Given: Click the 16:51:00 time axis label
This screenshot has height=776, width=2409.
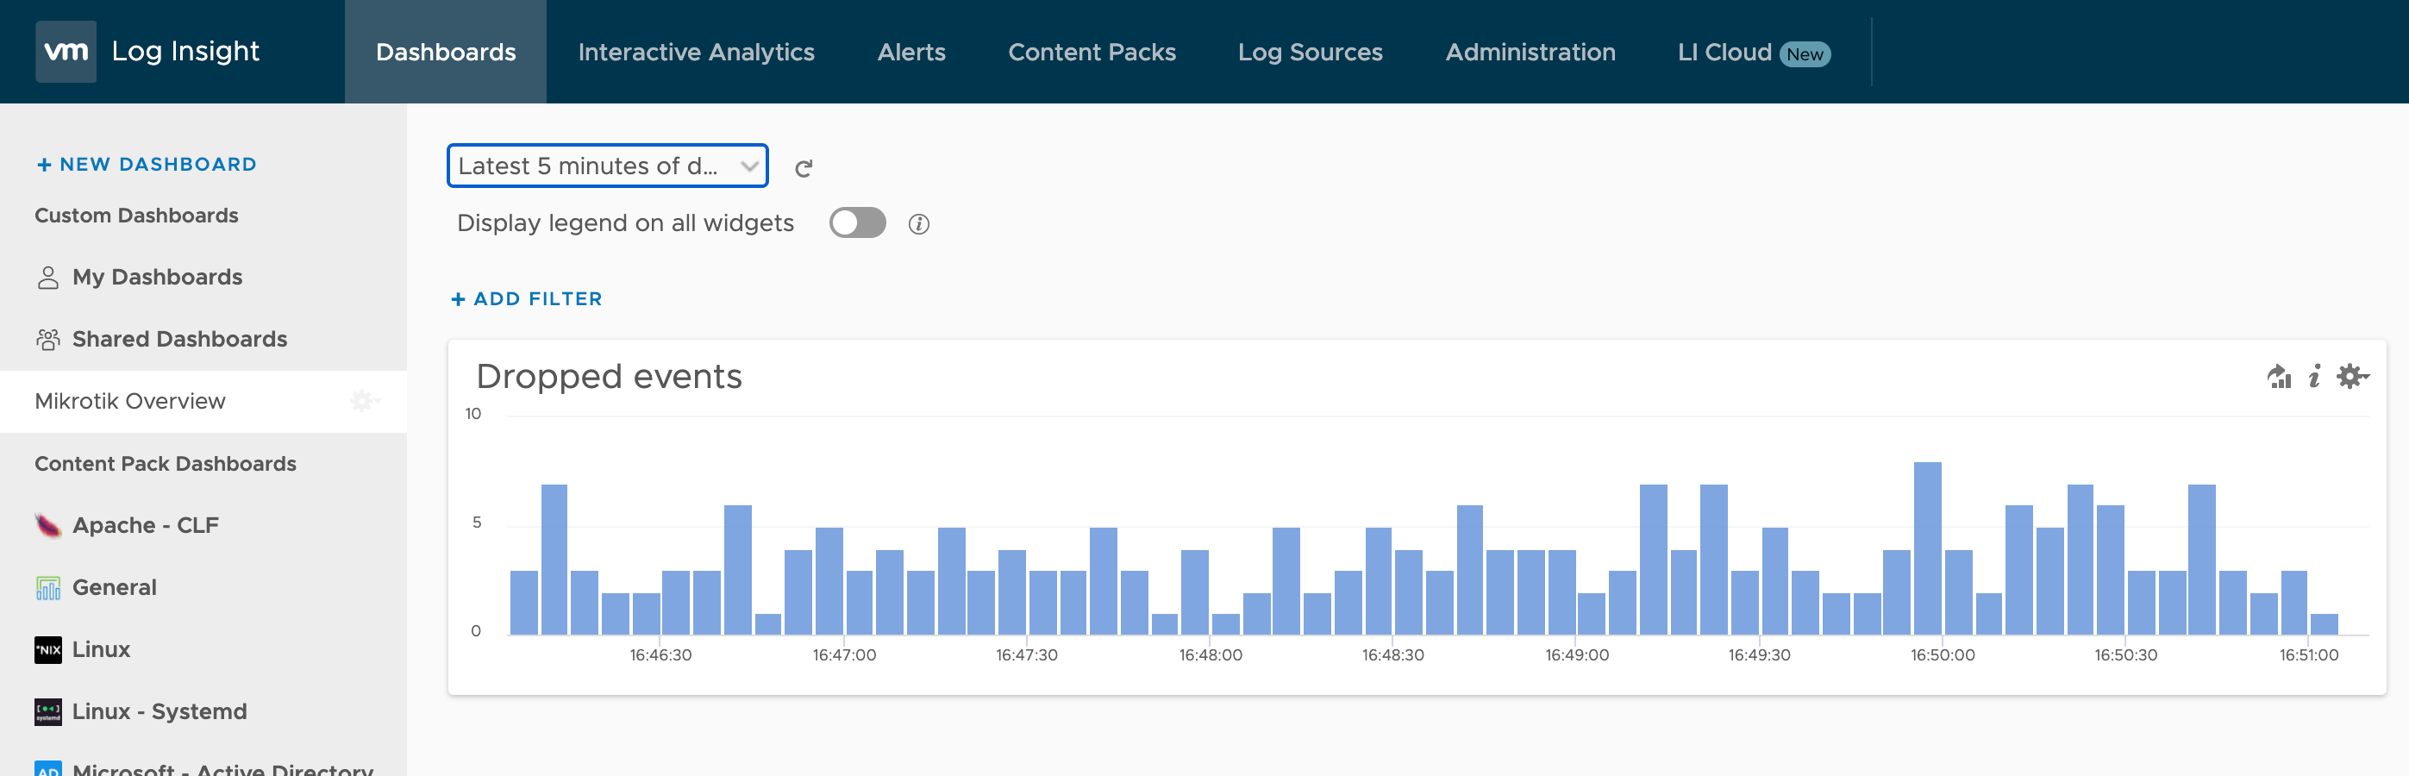Looking at the screenshot, I should (2308, 655).
